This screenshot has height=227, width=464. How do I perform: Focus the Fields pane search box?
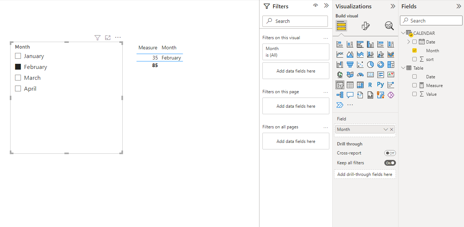click(x=431, y=21)
